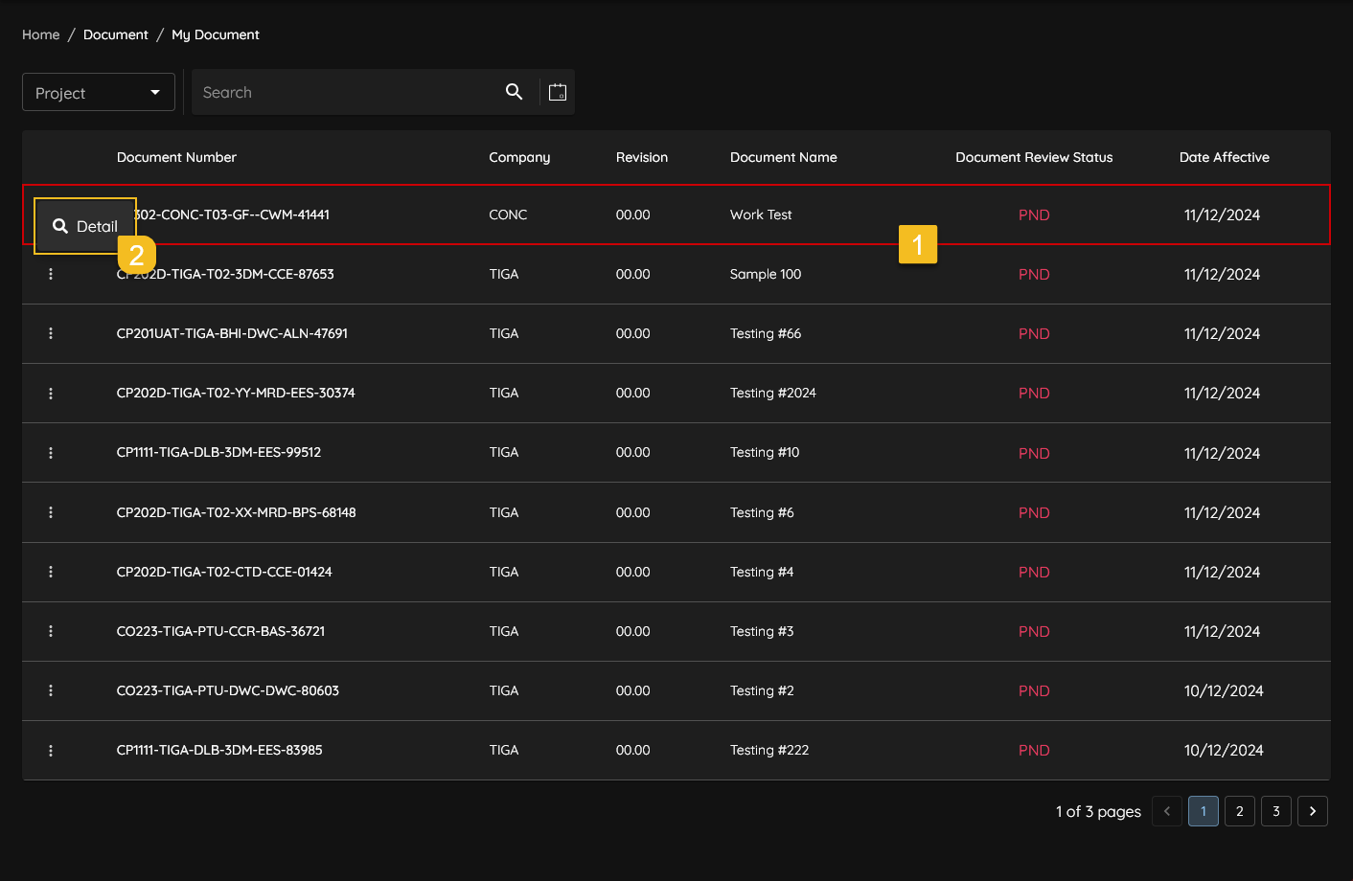Open kebab menu for Testing #2024 row
The height and width of the screenshot is (881, 1353).
click(51, 394)
